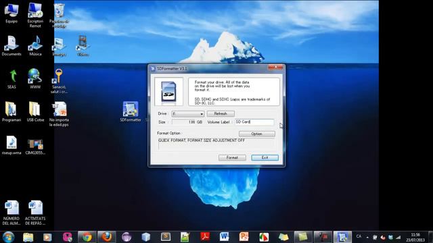433x243 pixels.
Task: Open PowerPoint from taskbar
Action: point(244,237)
